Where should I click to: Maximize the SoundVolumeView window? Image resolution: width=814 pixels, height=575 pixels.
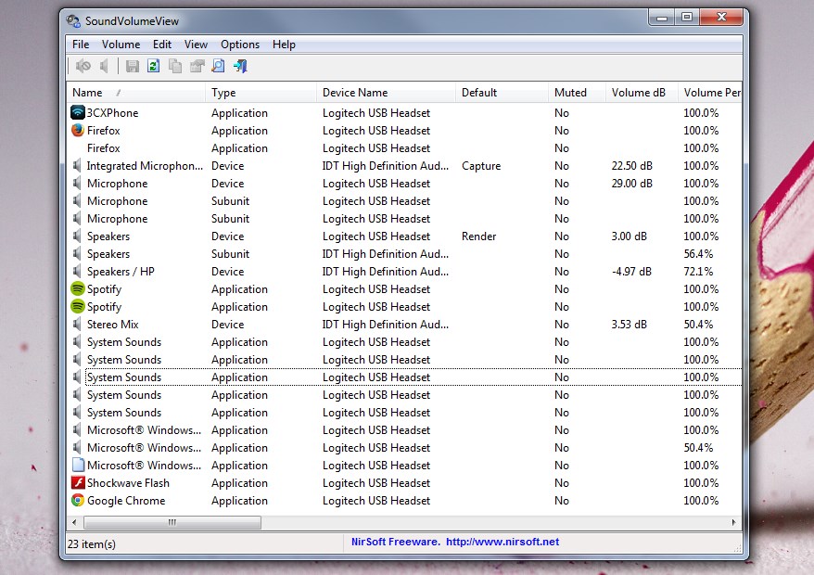pyautogui.click(x=687, y=17)
